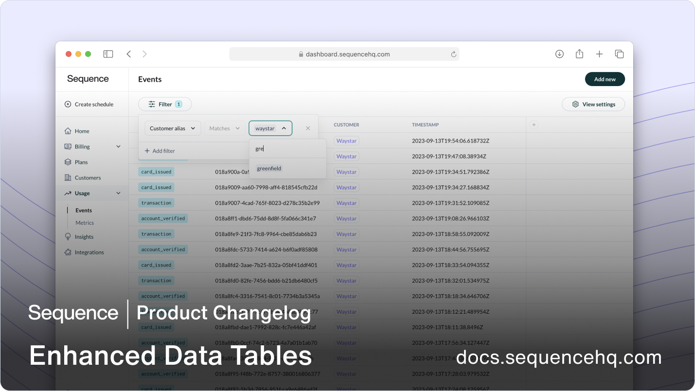
Task: Toggle the Filter panel open
Action: pyautogui.click(x=165, y=104)
